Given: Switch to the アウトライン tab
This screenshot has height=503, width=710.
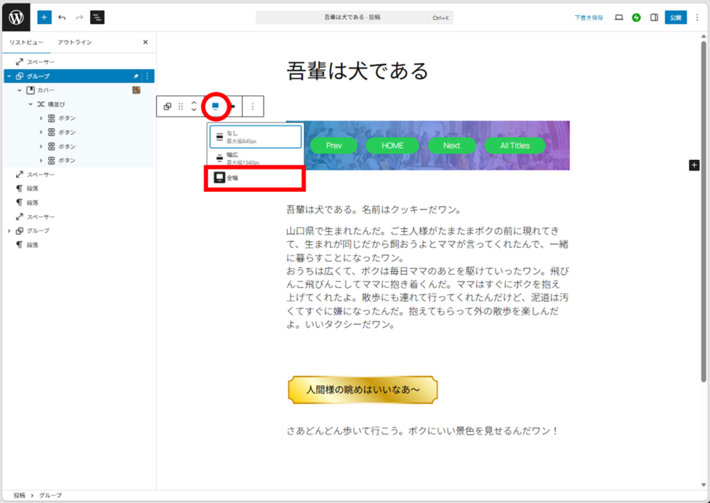Looking at the screenshot, I should (x=75, y=42).
